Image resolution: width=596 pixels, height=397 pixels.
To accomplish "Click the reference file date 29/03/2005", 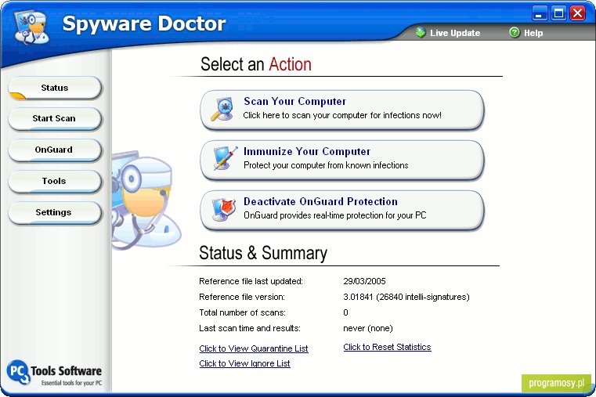I will (364, 281).
